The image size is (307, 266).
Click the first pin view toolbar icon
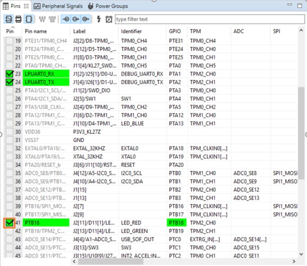[x=9, y=19]
